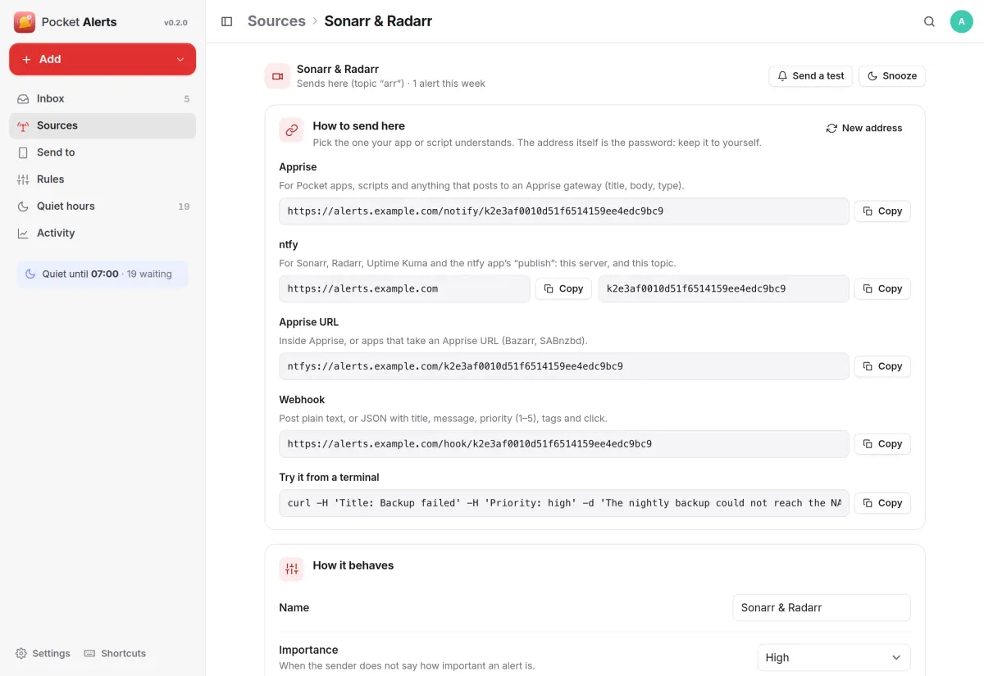The image size is (984, 676).
Task: Click the Activity chart icon
Action: 23,234
